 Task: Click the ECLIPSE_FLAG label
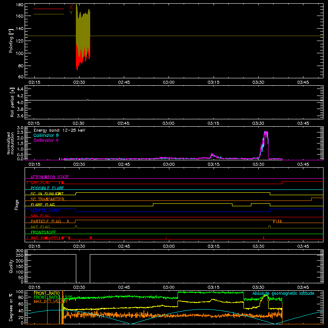coord(45,210)
